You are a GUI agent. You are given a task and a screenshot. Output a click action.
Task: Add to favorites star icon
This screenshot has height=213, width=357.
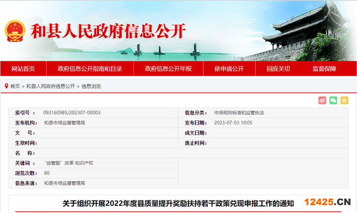(x=344, y=100)
